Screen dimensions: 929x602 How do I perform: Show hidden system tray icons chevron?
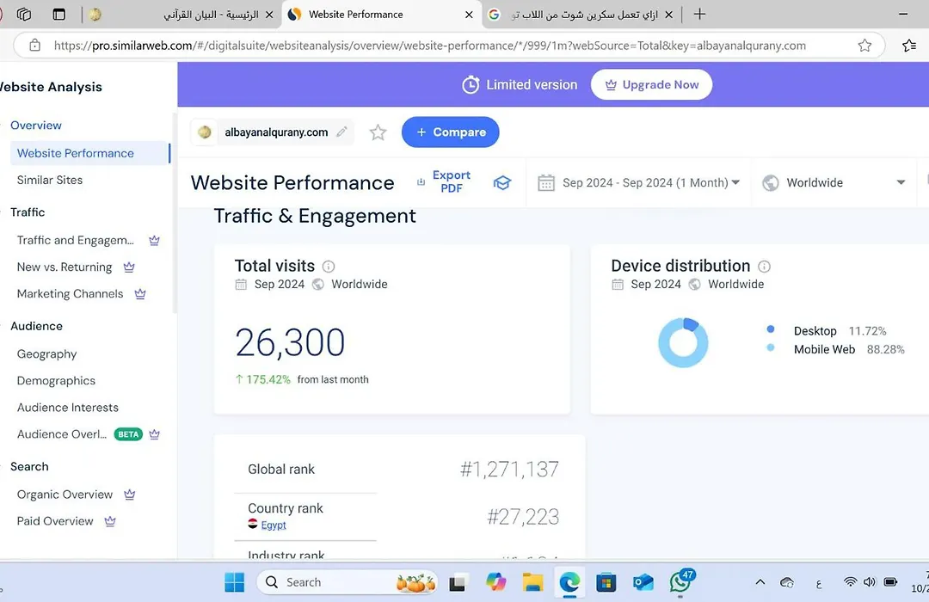coord(760,582)
